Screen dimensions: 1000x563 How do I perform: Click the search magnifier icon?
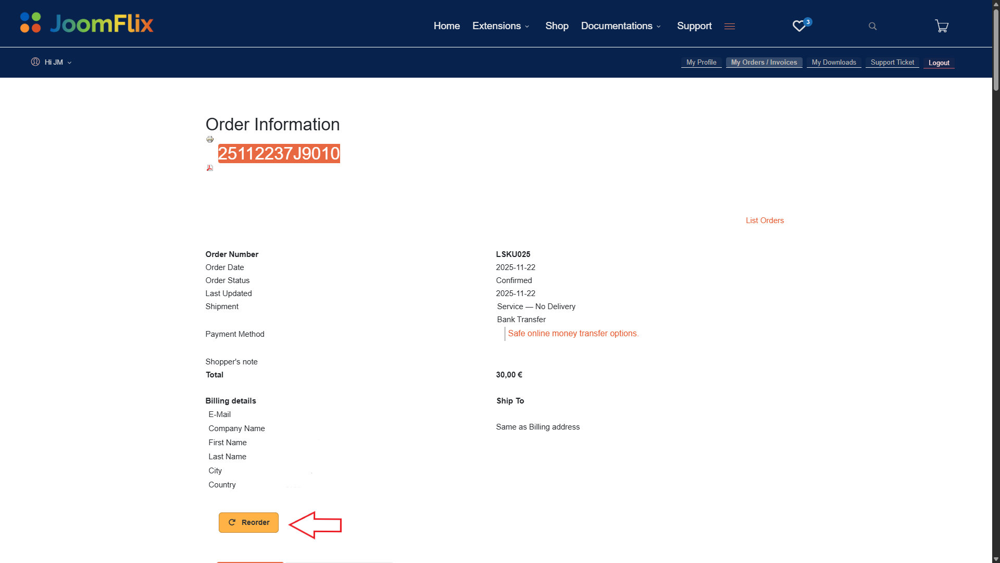point(873,26)
